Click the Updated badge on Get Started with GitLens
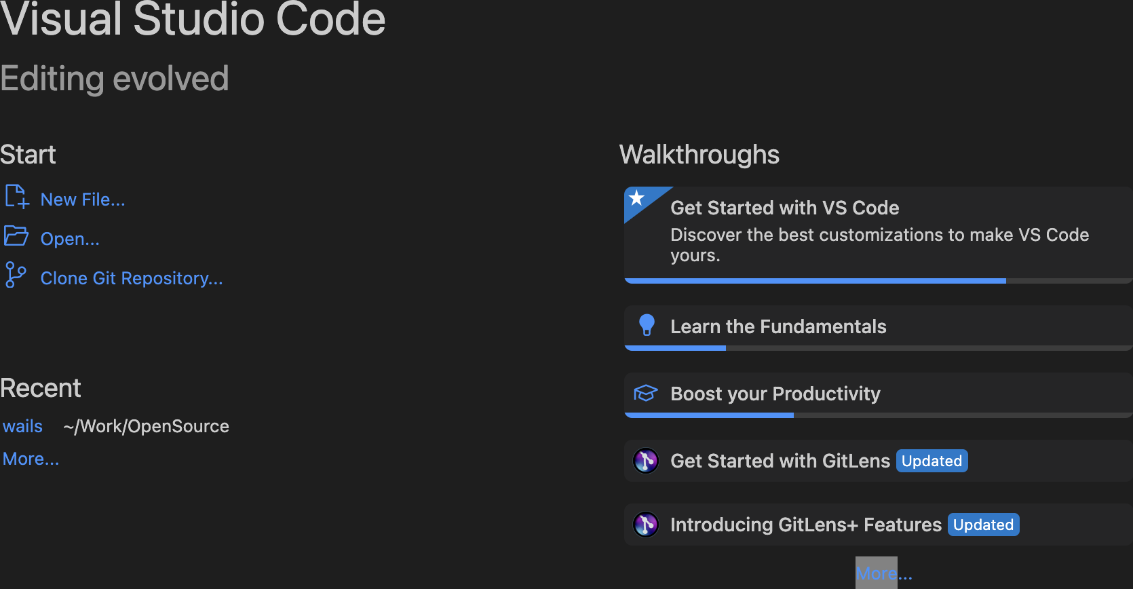 click(932, 461)
